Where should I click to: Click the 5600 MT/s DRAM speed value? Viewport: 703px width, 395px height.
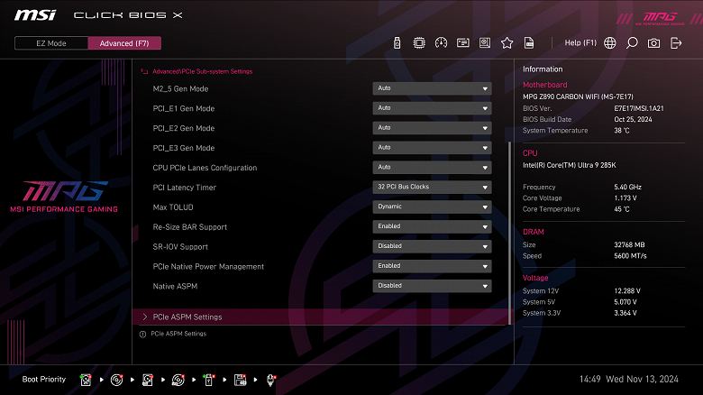(630, 256)
